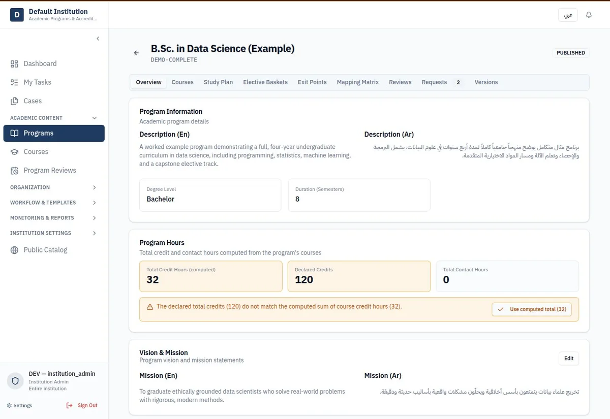The image size is (610, 419).
Task: Open the Reviews tab
Action: (x=400, y=82)
